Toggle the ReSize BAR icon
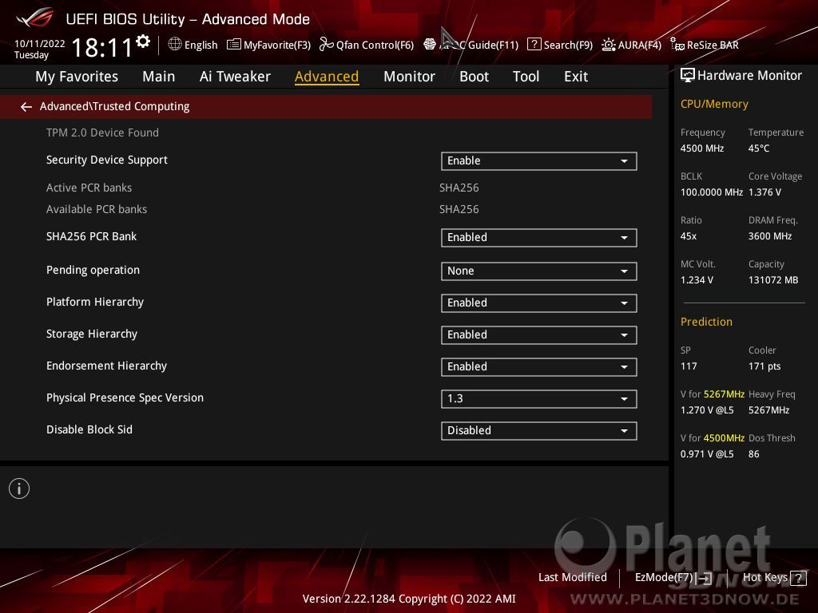818x613 pixels. (x=677, y=45)
